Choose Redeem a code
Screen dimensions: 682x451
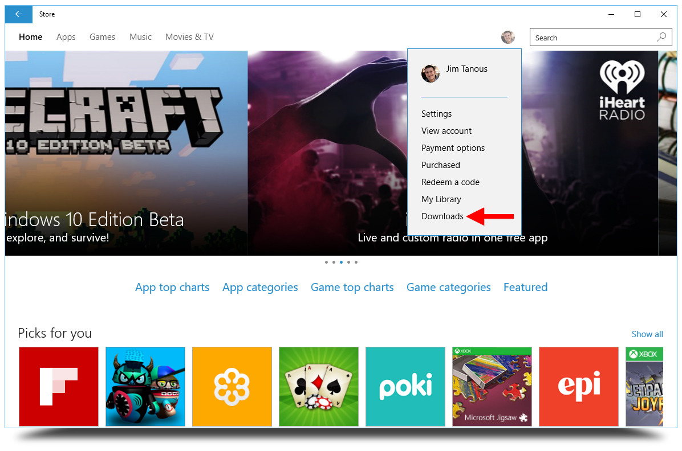point(450,182)
